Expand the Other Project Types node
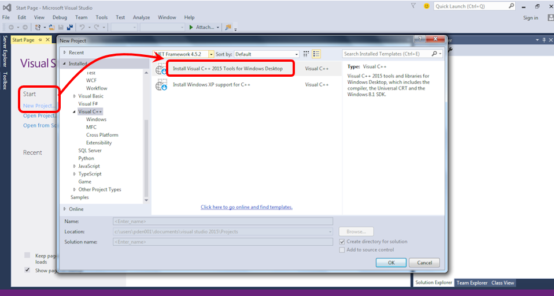The image size is (554, 296). click(x=75, y=190)
